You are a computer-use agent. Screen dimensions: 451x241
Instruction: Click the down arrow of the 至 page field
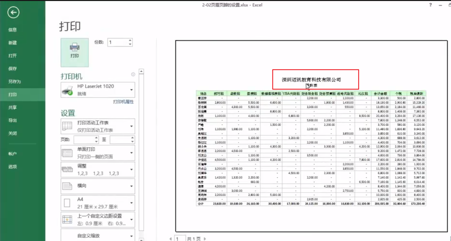133,142
